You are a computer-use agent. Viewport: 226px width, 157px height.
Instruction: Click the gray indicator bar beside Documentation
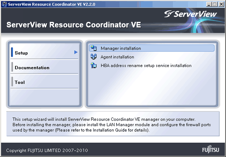click(12, 67)
